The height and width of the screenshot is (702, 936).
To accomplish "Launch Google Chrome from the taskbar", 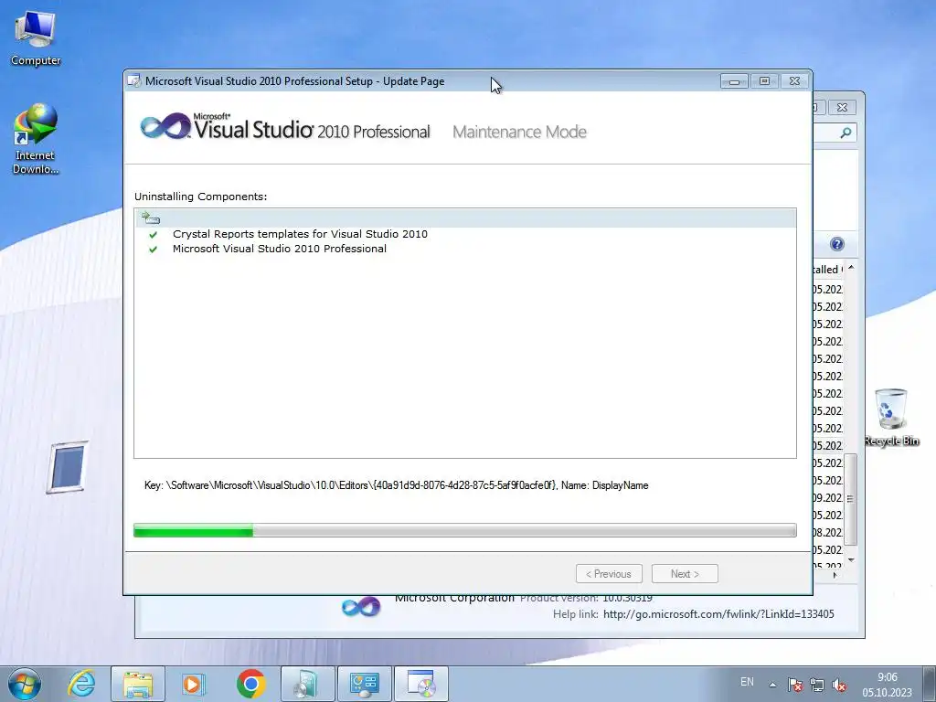I will tap(250, 684).
